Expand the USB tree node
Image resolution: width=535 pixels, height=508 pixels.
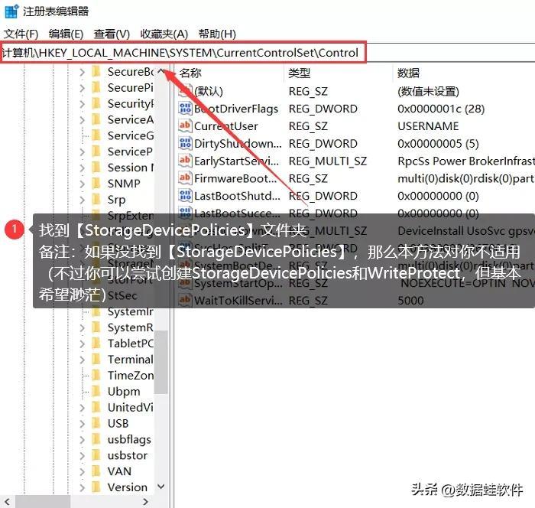tap(82, 423)
